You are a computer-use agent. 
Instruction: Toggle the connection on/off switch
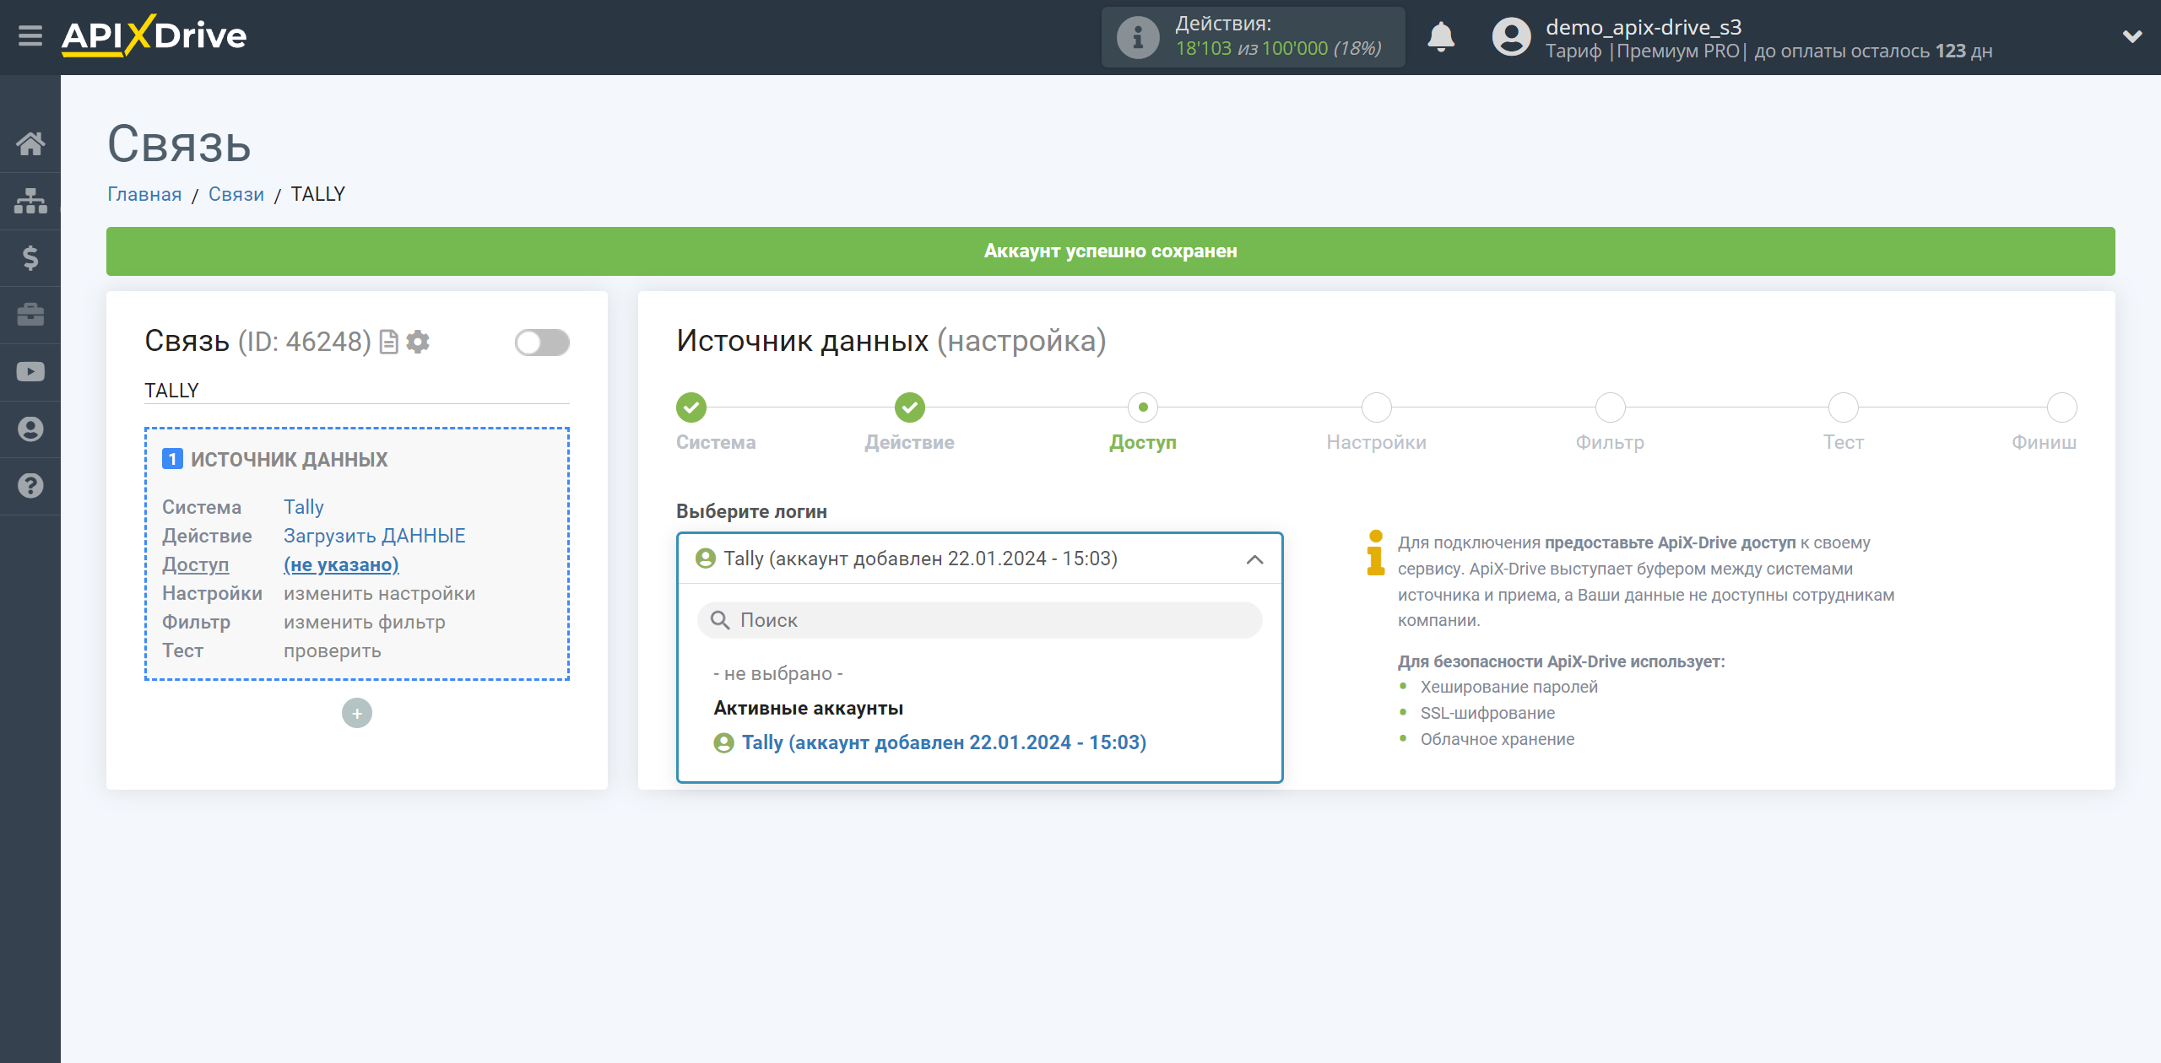pyautogui.click(x=542, y=343)
